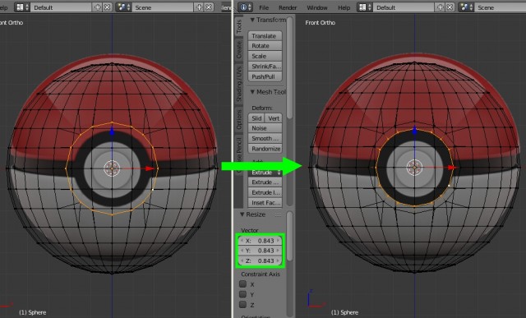This screenshot has height=318, width=526.
Task: Decrease the X vector value with left arrow
Action: pos(242,241)
